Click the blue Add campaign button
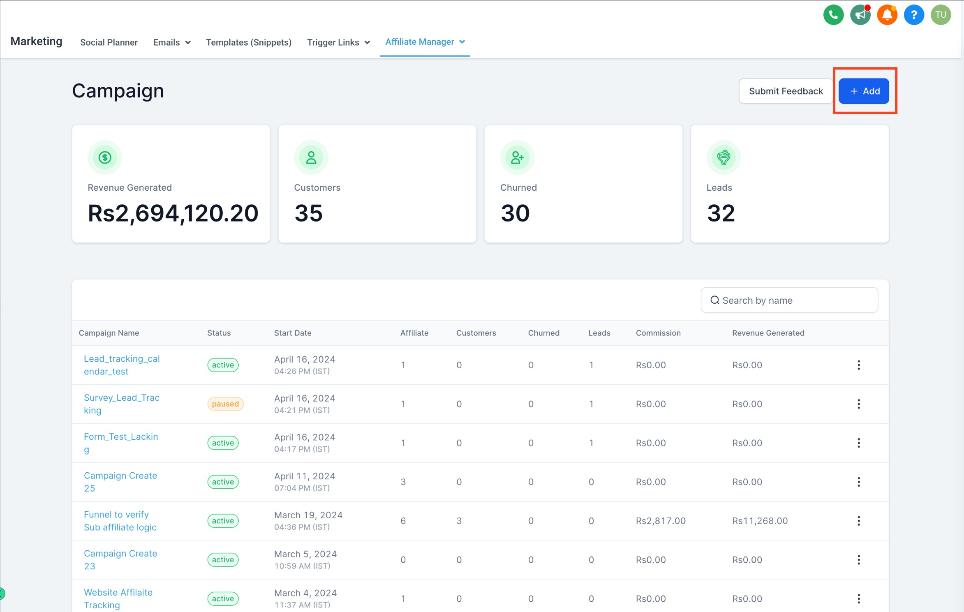The height and width of the screenshot is (612, 964). [864, 91]
